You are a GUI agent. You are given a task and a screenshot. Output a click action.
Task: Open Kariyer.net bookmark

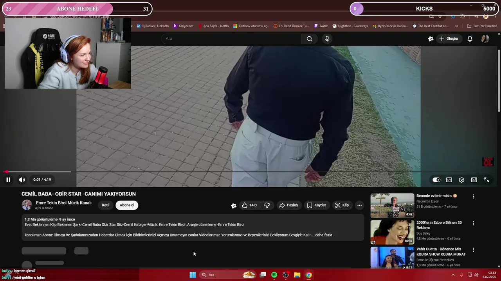click(184, 26)
